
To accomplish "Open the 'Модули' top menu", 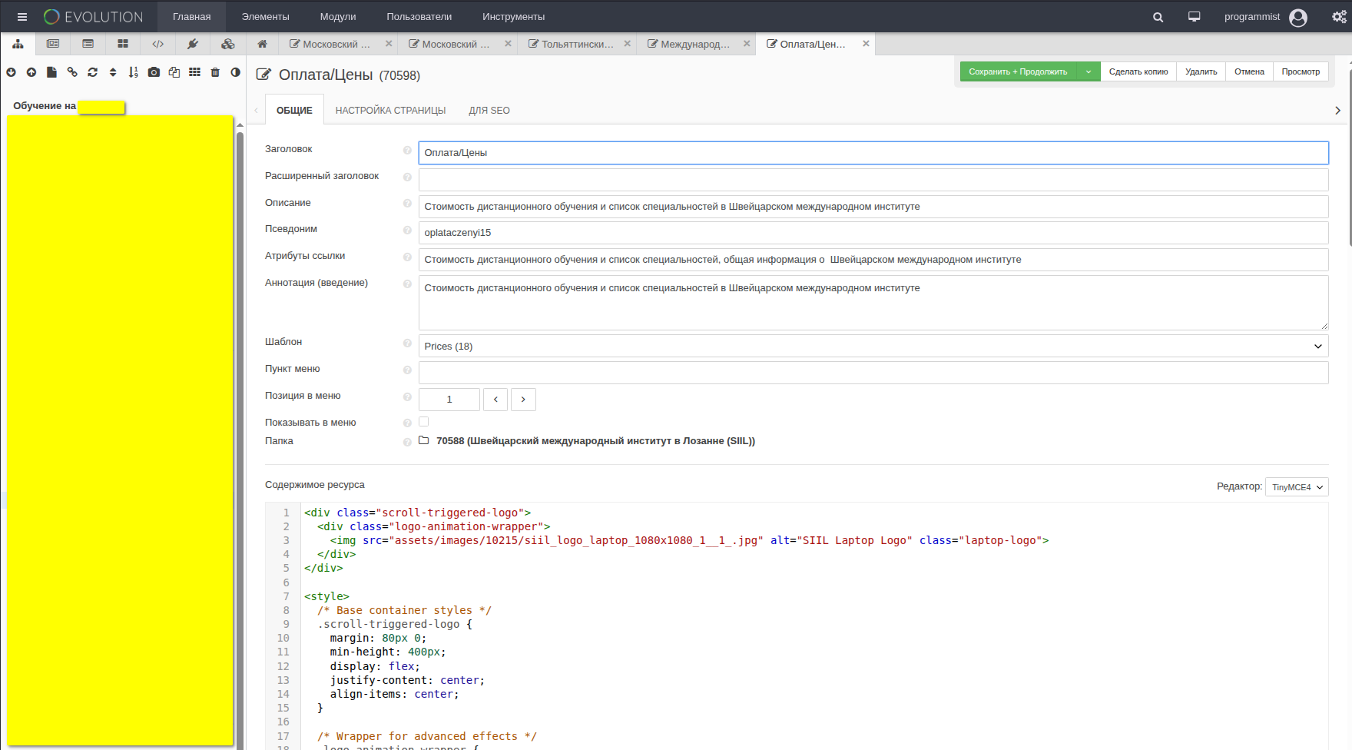I will tap(337, 17).
